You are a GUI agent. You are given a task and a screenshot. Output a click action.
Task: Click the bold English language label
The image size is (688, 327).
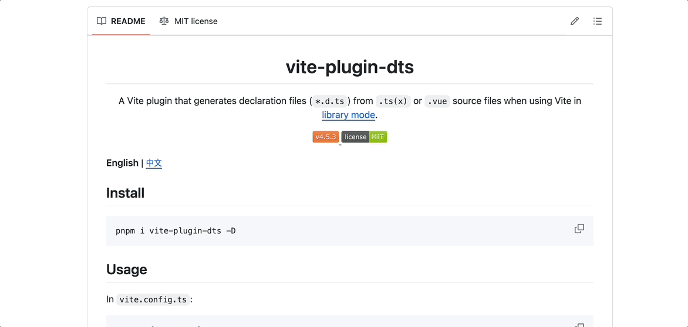(122, 163)
